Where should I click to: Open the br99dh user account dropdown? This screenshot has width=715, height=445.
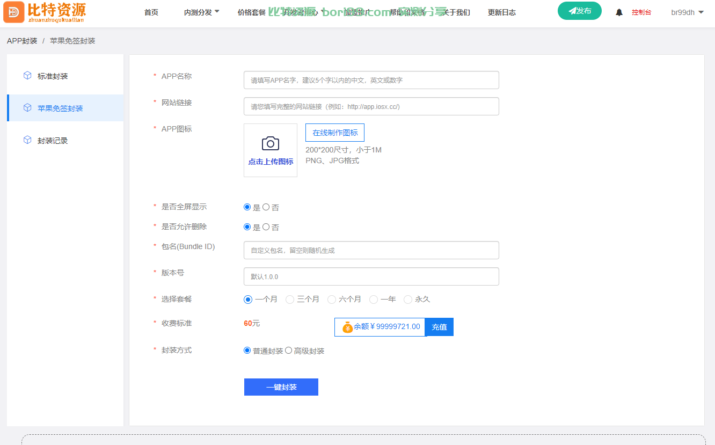(x=687, y=12)
